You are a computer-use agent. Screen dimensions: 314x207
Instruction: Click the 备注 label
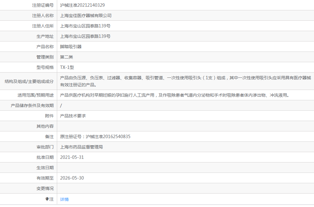(49, 137)
